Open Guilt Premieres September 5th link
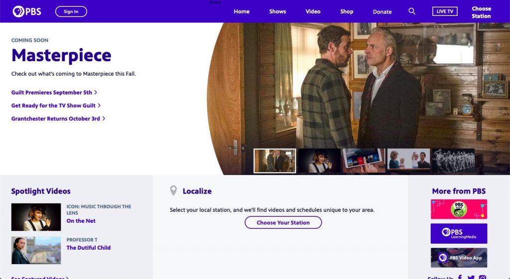The width and height of the screenshot is (510, 279). click(x=52, y=93)
